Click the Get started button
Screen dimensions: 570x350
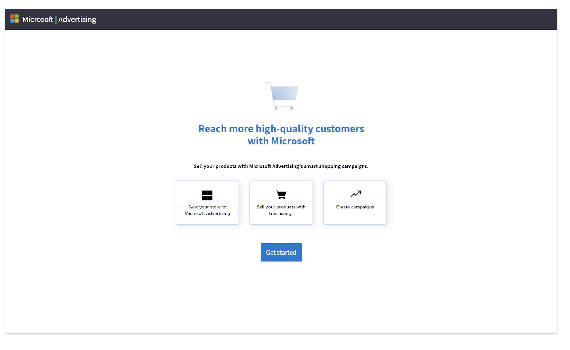point(281,253)
